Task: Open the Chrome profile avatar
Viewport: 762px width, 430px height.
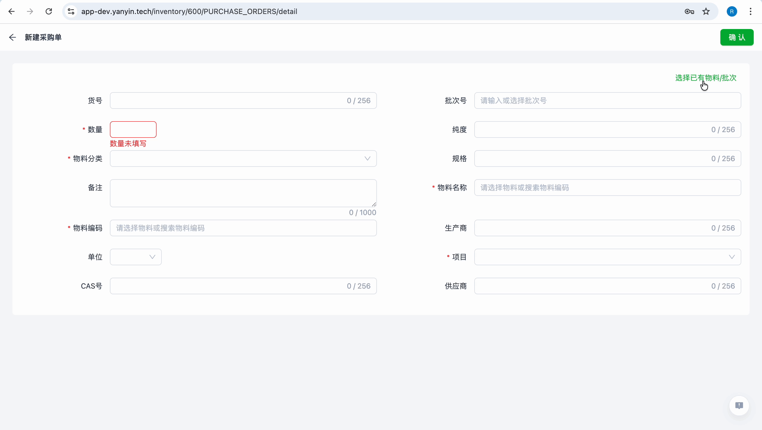Action: pyautogui.click(x=732, y=12)
